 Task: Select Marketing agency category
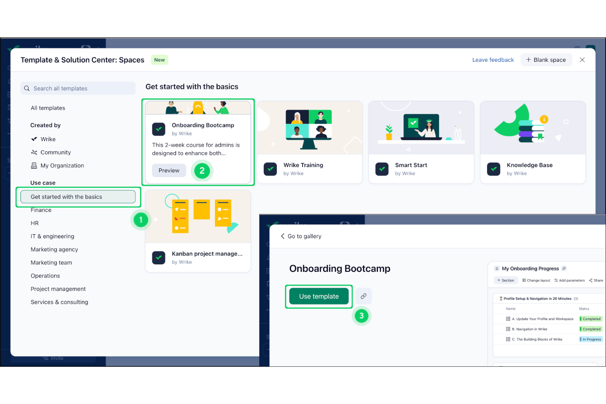[54, 249]
